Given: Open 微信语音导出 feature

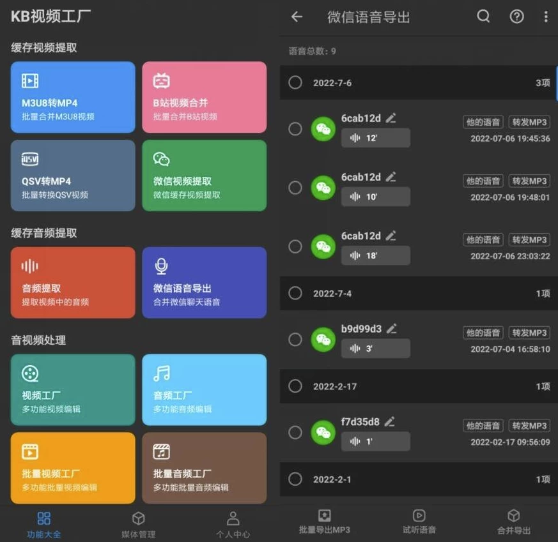Looking at the screenshot, I should click(204, 281).
